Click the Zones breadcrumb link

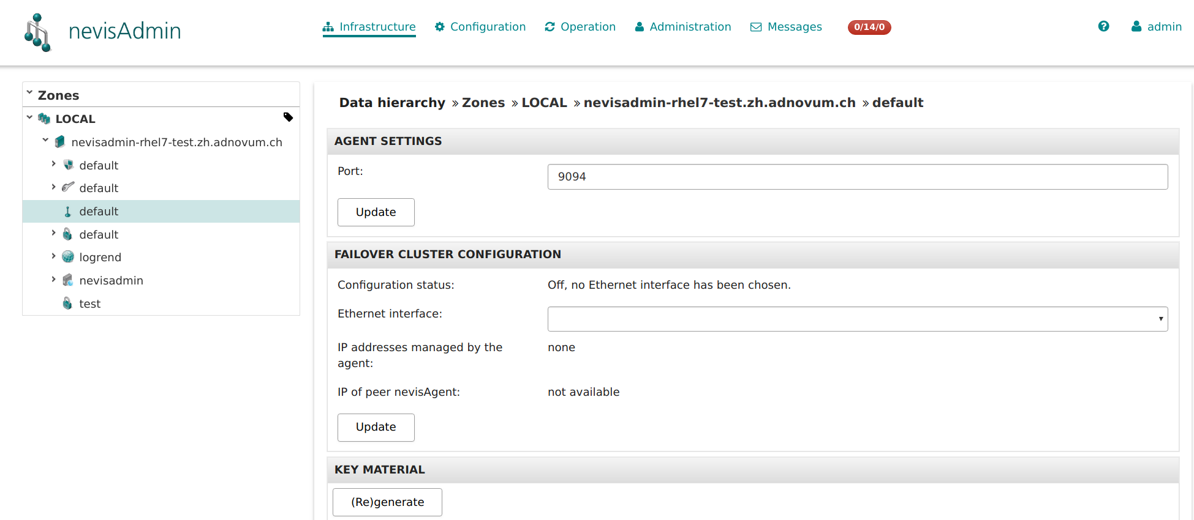coord(483,103)
